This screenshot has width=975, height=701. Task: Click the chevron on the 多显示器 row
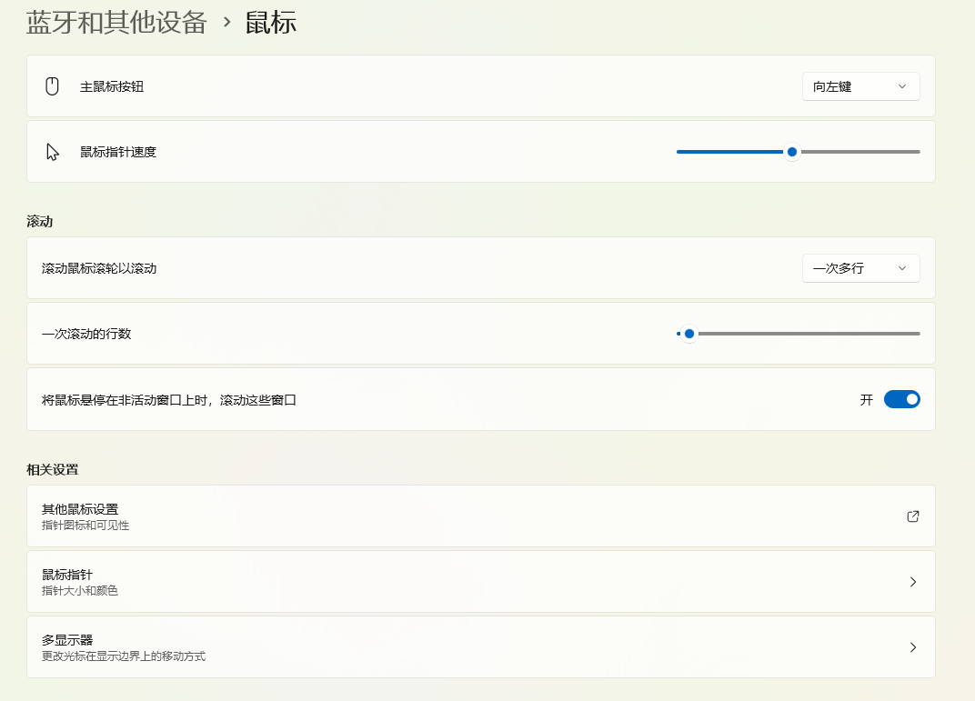point(912,646)
